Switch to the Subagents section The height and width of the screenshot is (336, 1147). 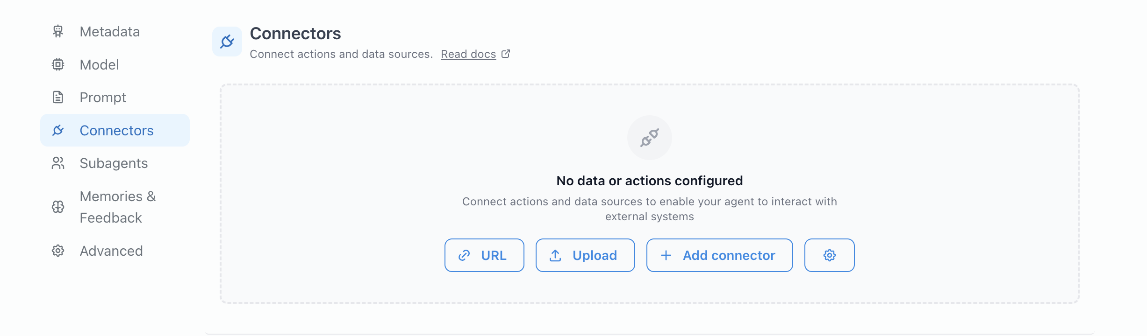pyautogui.click(x=114, y=163)
